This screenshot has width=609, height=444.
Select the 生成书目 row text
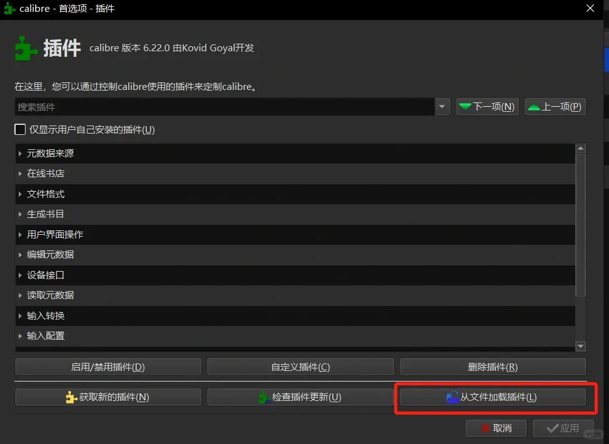[46, 214]
